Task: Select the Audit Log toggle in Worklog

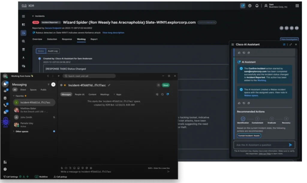Action: pos(53,51)
